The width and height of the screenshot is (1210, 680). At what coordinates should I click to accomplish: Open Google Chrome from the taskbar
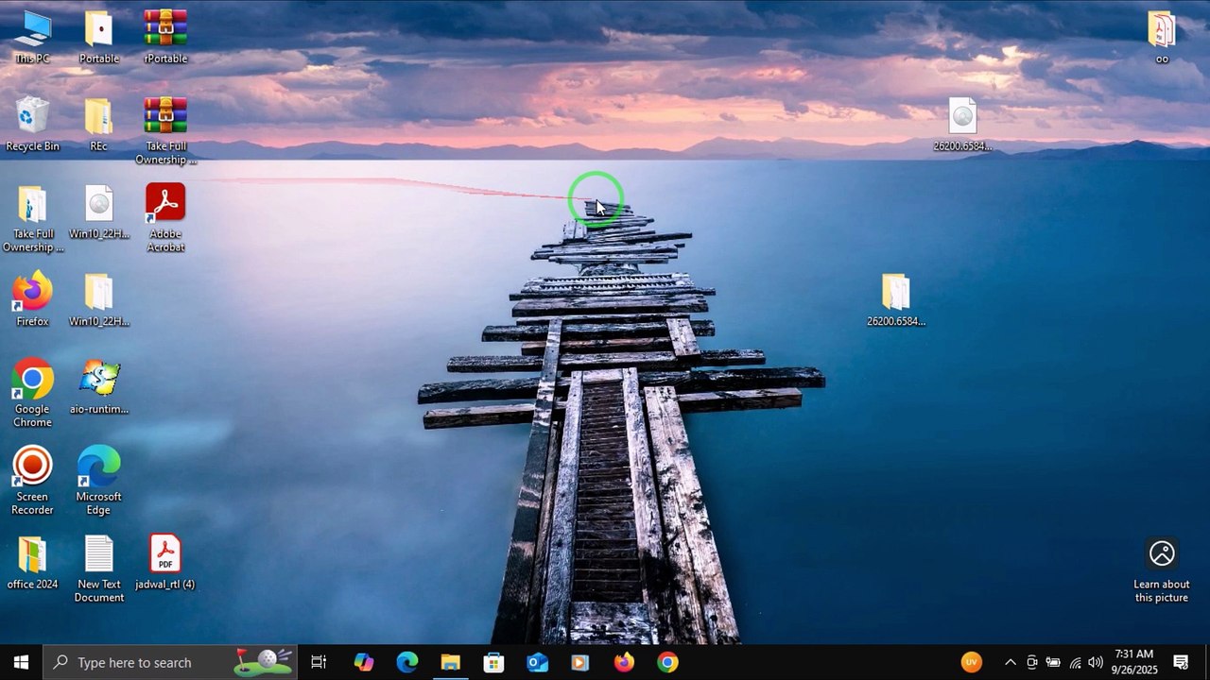click(x=667, y=662)
